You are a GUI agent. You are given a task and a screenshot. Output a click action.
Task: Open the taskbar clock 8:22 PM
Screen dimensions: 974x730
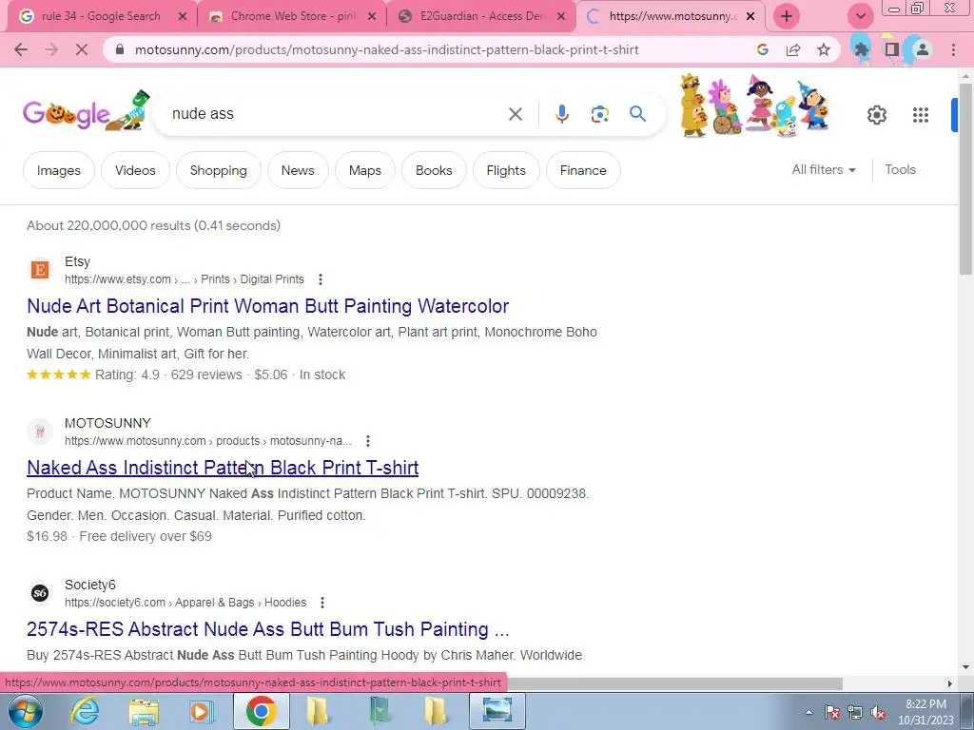pyautogui.click(x=925, y=712)
